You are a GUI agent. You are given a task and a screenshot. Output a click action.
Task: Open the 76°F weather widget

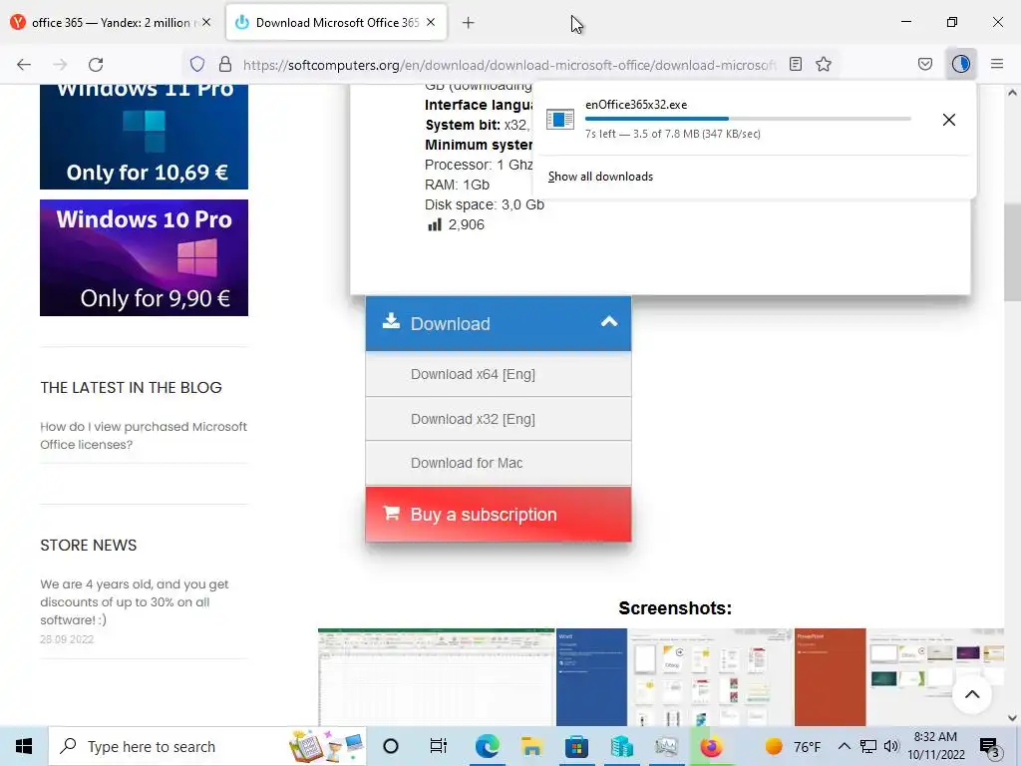[792, 746]
